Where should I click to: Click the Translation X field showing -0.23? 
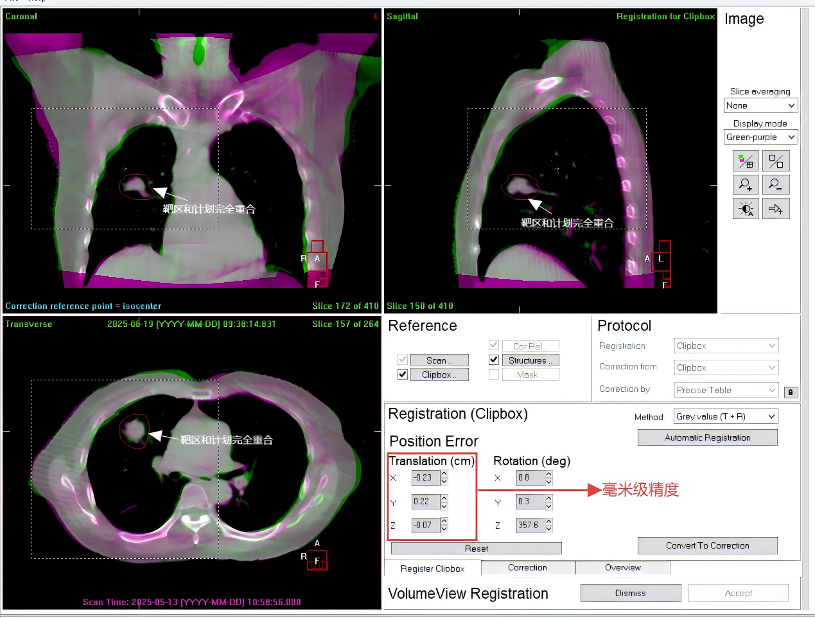coord(426,477)
